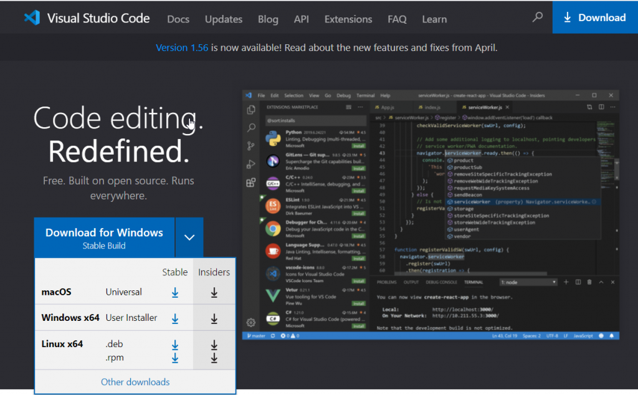Click the Insiders column header text
The image size is (638, 395).
[x=214, y=272]
